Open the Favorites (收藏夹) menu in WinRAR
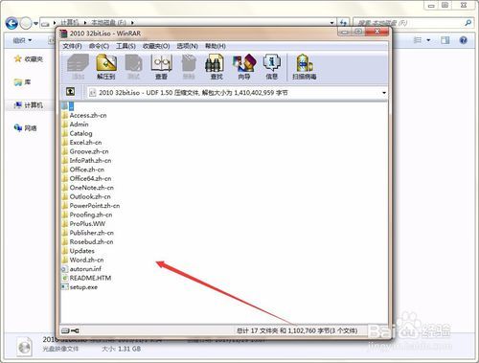The image size is (479, 363). click(156, 46)
